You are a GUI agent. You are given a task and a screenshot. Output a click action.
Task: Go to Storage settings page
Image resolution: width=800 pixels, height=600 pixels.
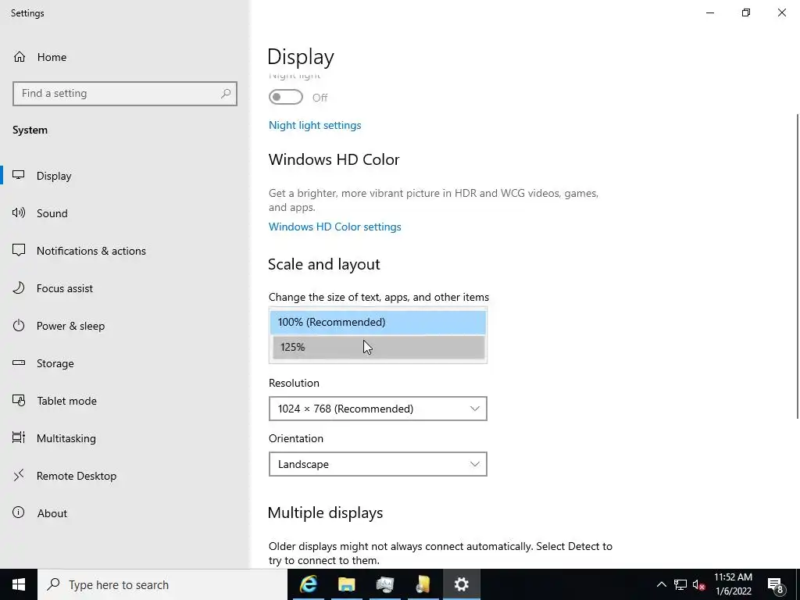(125, 363)
